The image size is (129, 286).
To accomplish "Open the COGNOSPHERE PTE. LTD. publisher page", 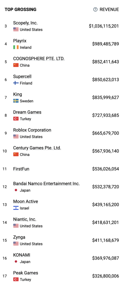I will coord(39,59).
